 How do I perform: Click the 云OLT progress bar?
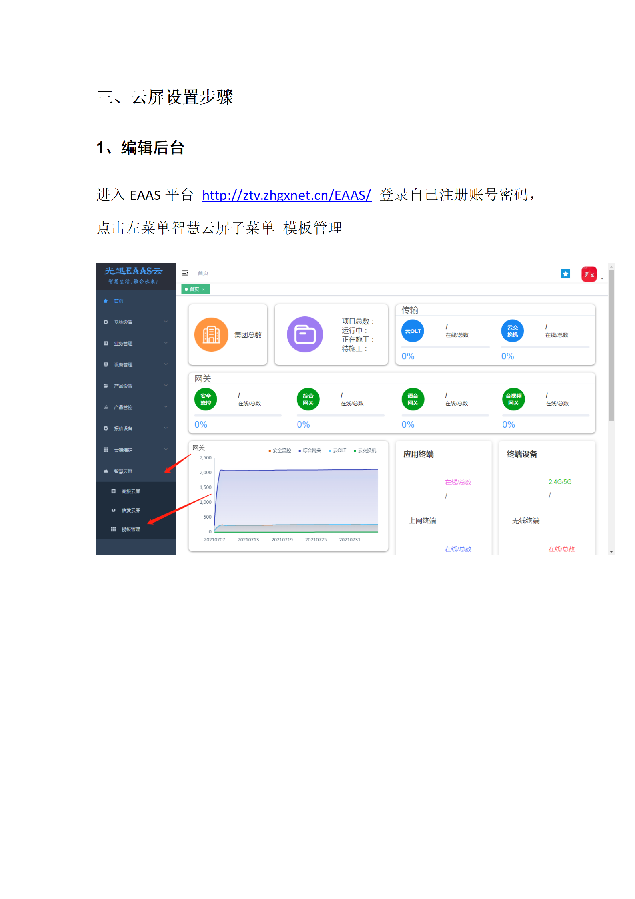(x=445, y=347)
